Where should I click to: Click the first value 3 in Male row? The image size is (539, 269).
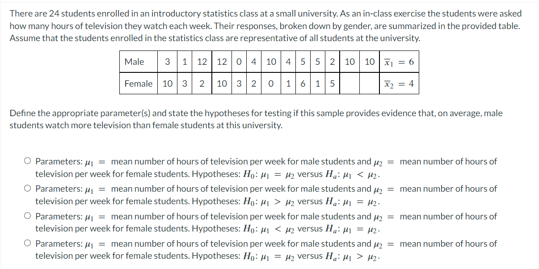coord(168,62)
